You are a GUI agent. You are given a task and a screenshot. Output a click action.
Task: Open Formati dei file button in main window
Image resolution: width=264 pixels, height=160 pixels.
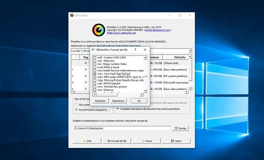click(117, 141)
